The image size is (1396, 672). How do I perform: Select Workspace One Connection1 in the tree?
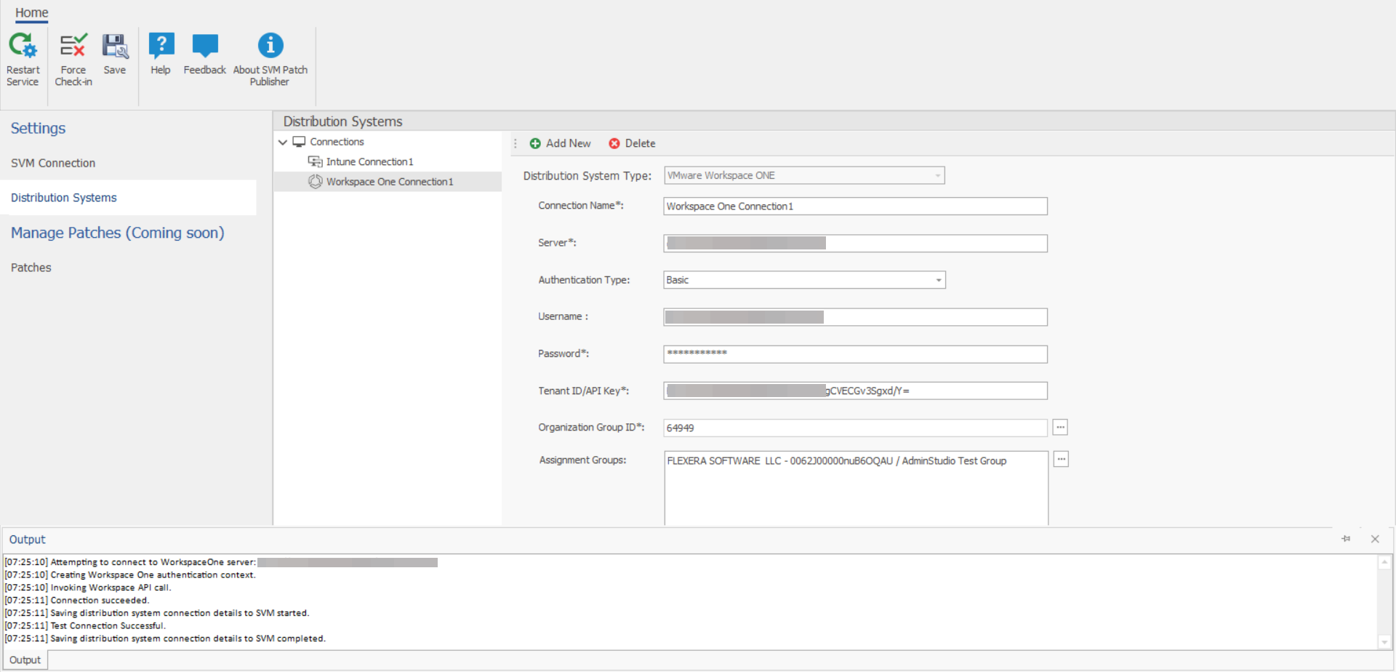(x=389, y=182)
